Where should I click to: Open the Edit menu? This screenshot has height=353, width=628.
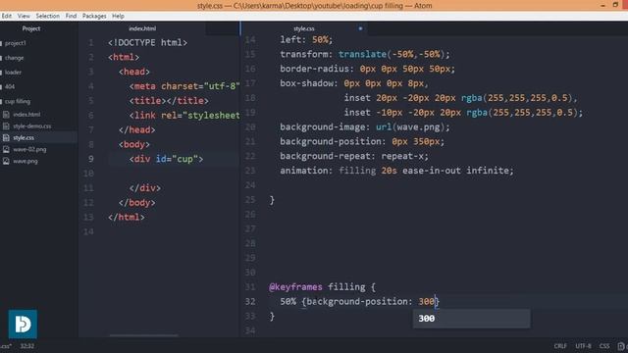tap(7, 16)
